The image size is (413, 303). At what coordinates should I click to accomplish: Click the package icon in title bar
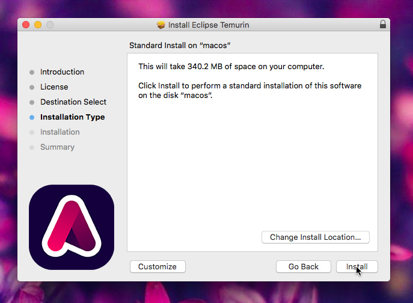tap(161, 25)
